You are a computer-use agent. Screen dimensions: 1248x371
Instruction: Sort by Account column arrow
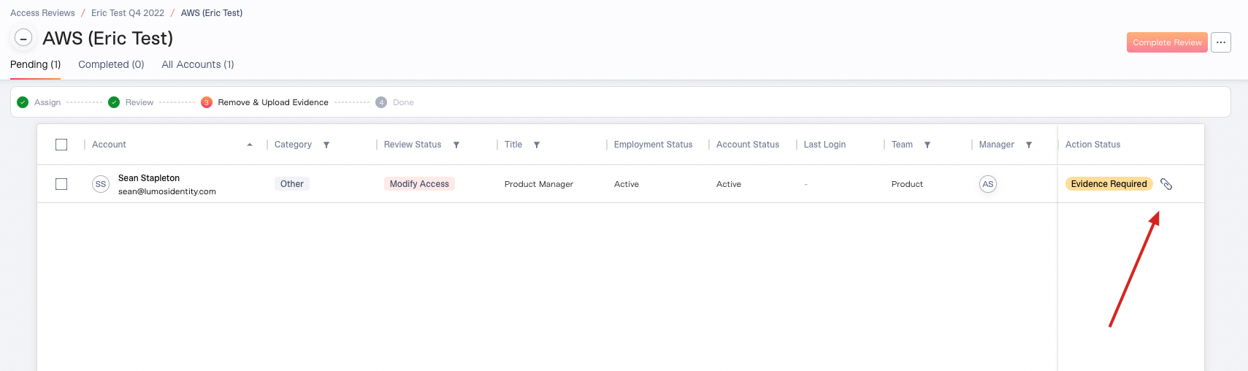click(x=250, y=145)
